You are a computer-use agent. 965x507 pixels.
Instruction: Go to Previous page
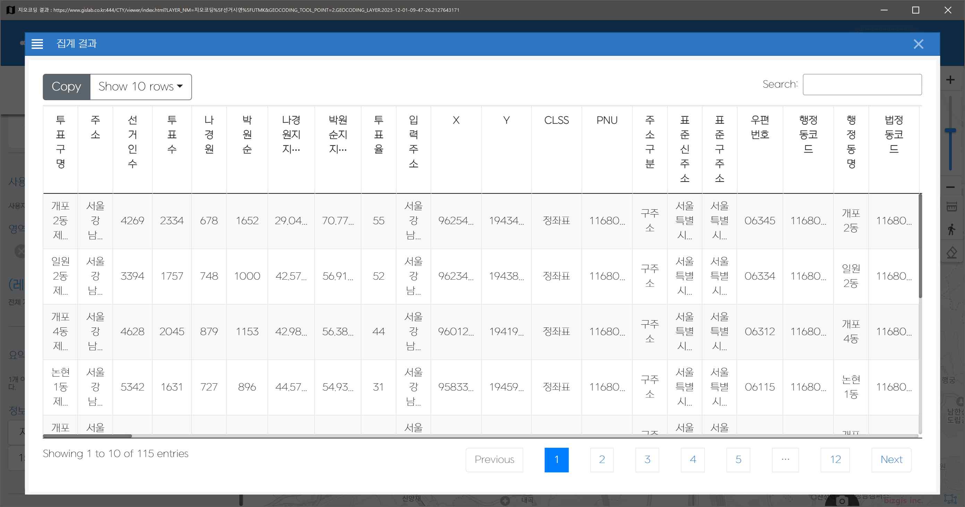pos(494,460)
